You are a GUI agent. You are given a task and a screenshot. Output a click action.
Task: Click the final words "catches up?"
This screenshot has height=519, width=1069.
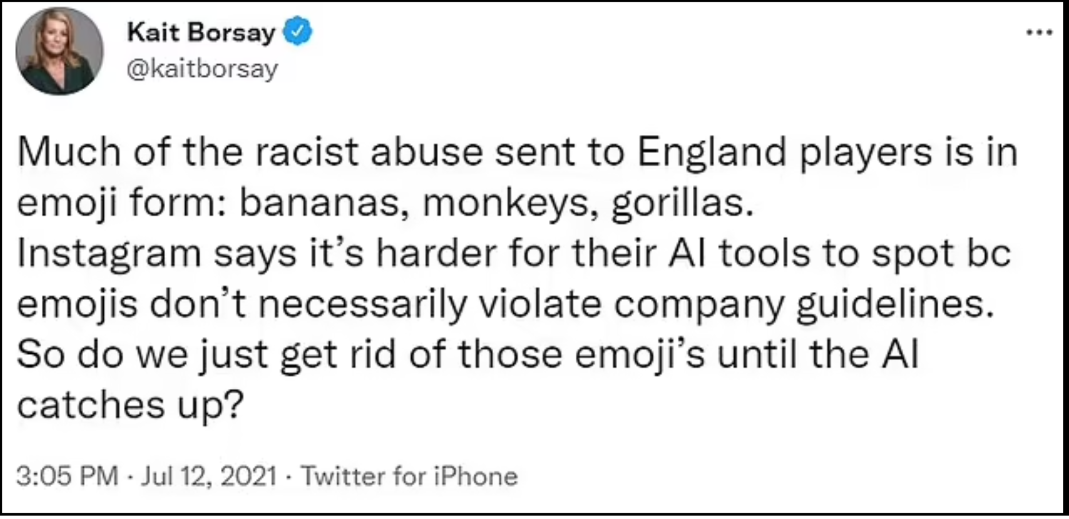(130, 405)
